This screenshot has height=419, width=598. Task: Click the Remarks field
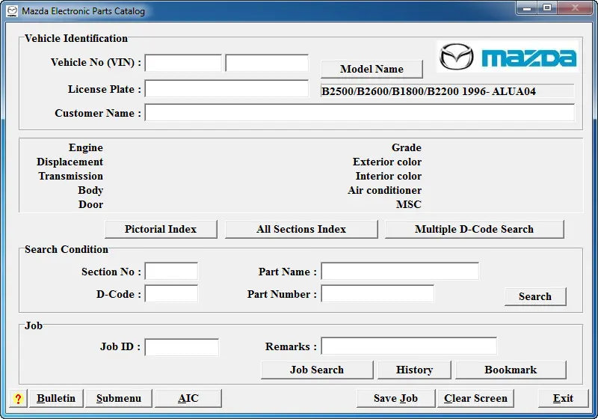[x=409, y=346]
